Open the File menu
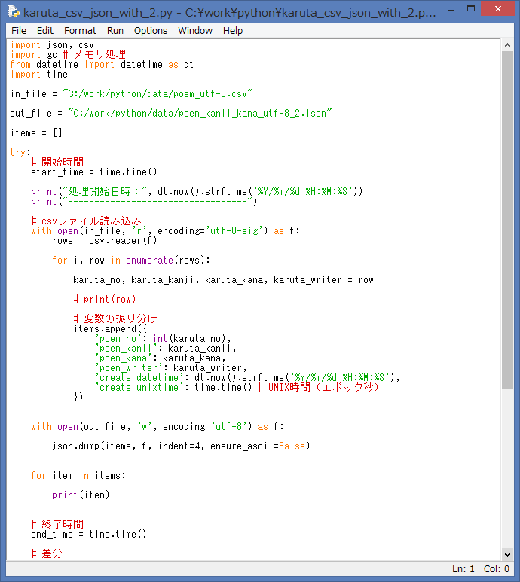Screen dimensions: 520x582 [19, 31]
